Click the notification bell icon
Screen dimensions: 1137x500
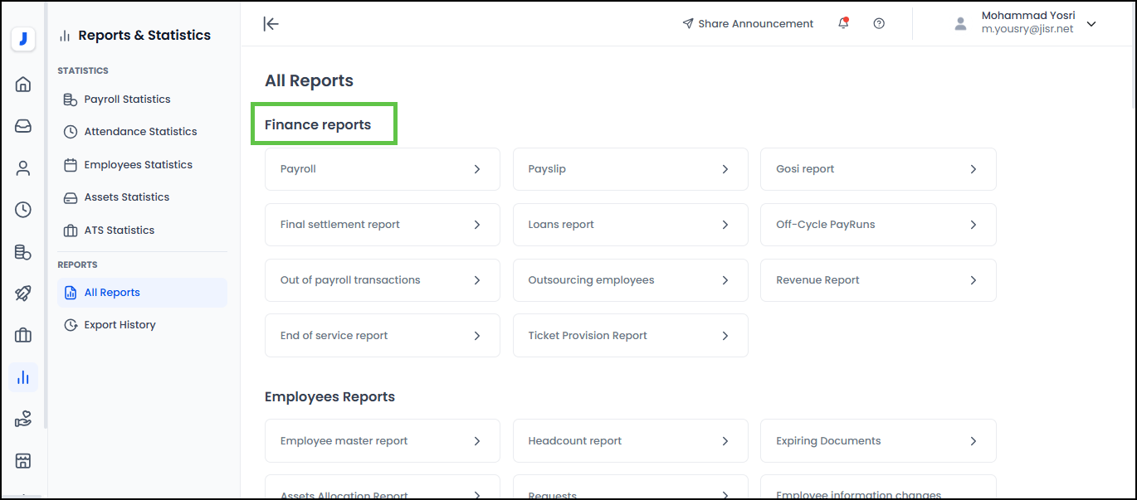click(x=843, y=23)
